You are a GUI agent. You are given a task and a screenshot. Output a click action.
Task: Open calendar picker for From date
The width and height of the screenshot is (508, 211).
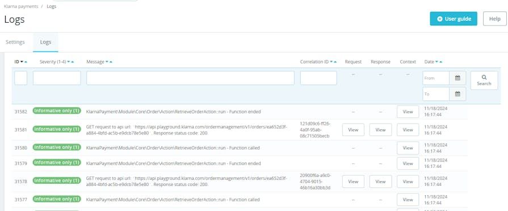tap(457, 78)
